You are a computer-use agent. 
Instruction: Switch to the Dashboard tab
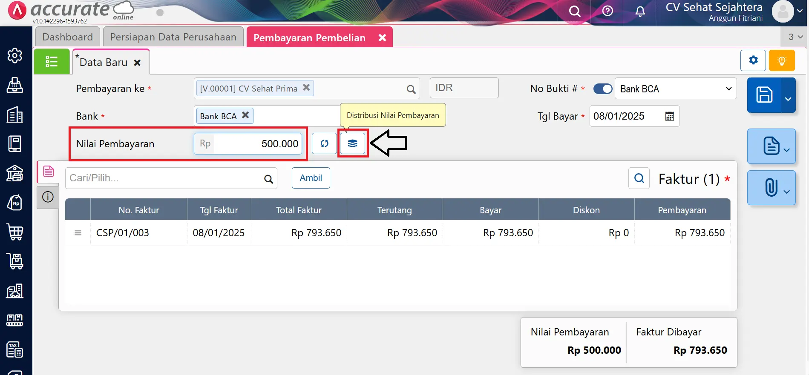click(67, 37)
